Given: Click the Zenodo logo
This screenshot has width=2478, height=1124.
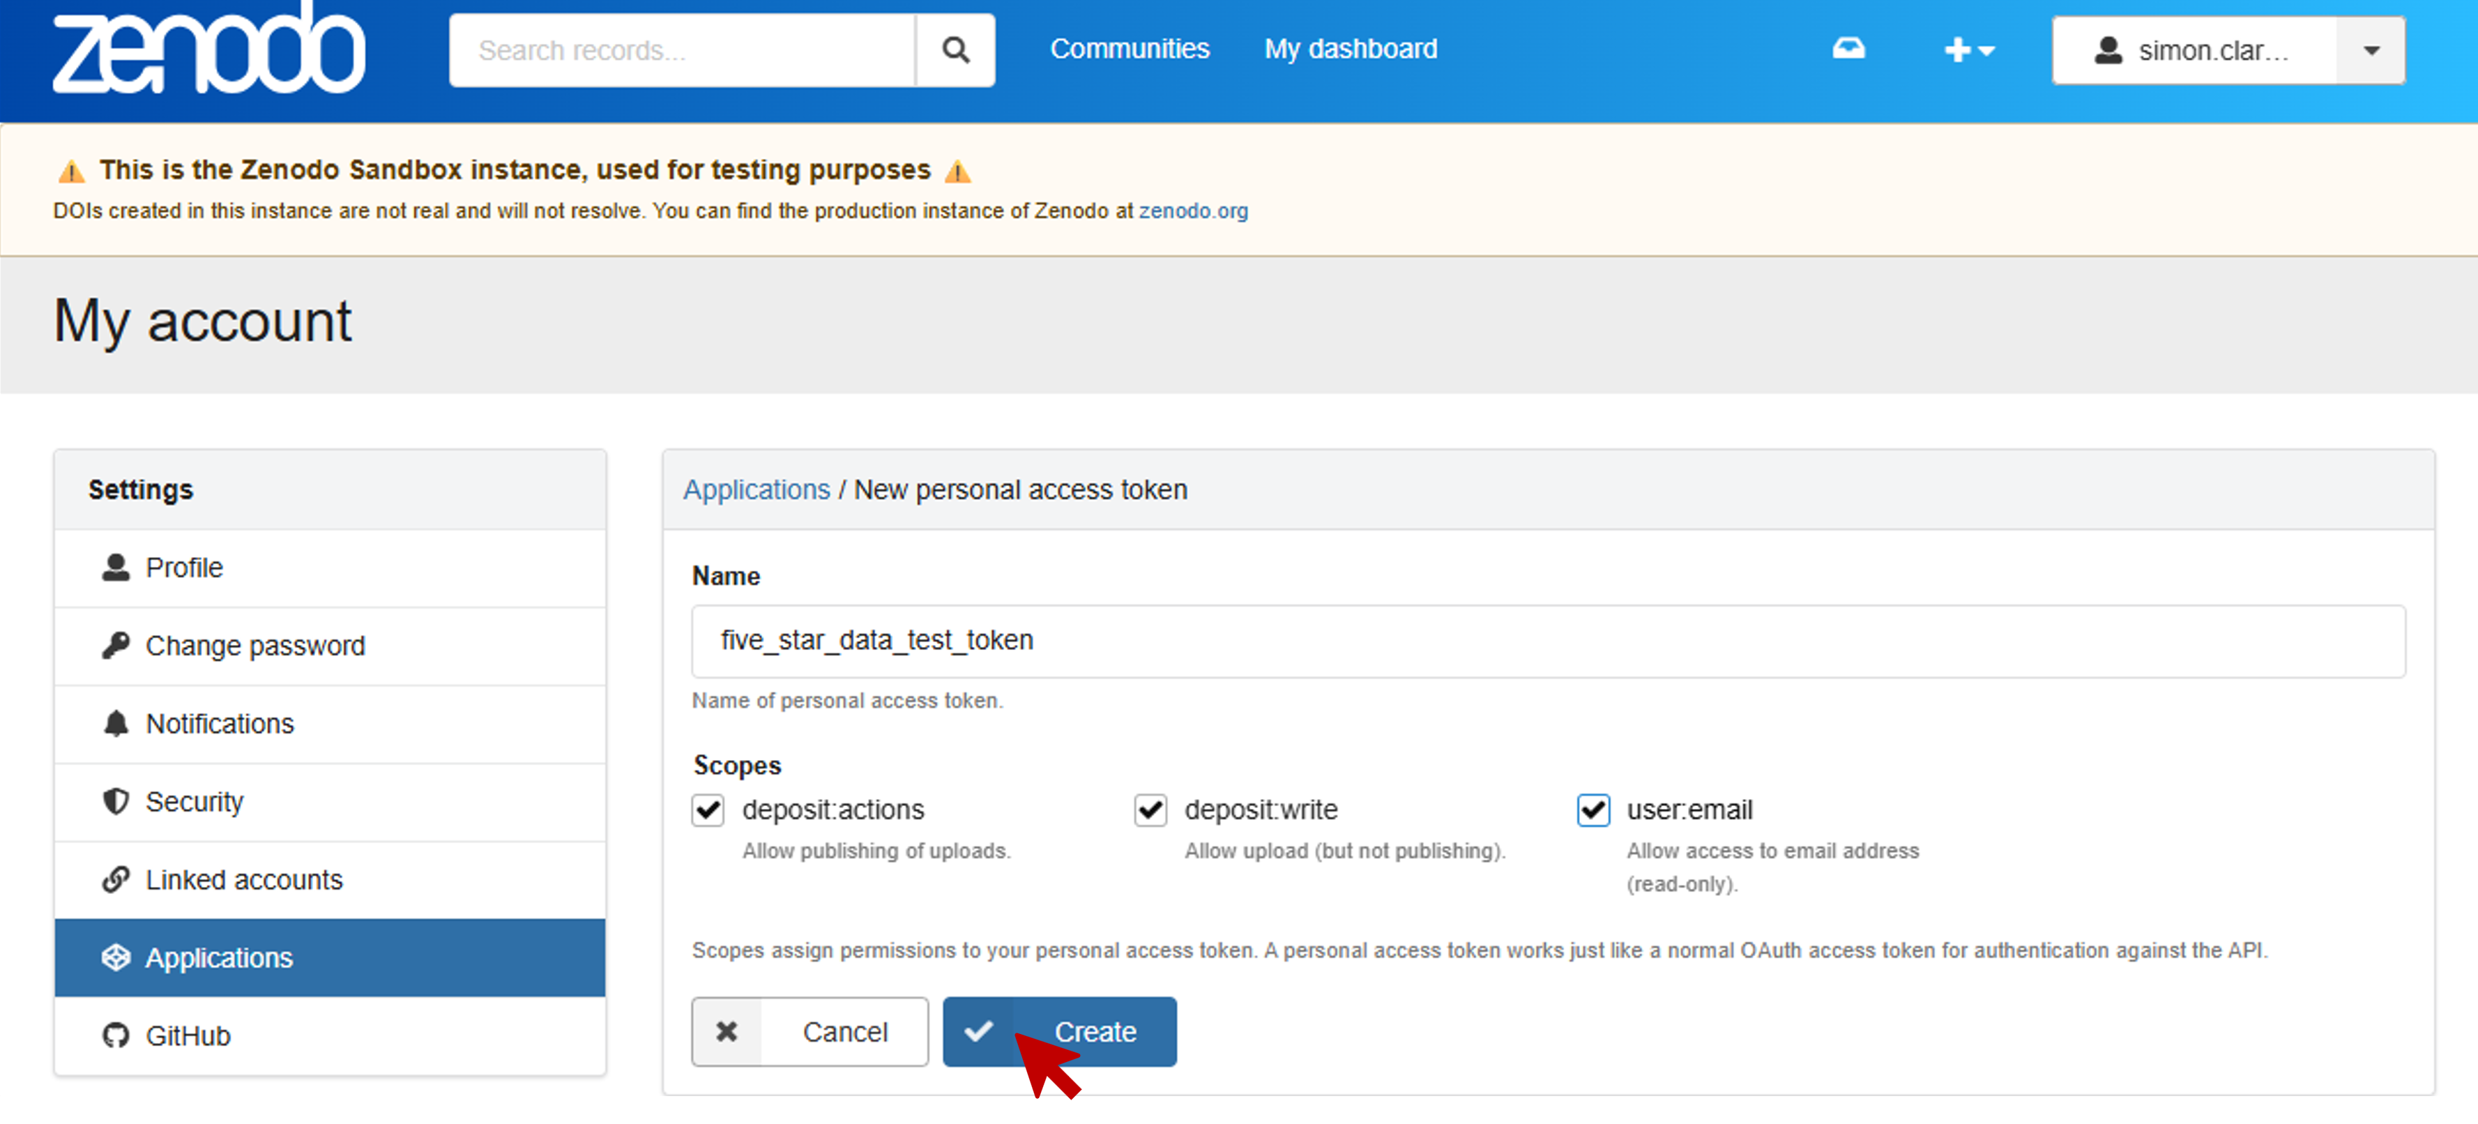Looking at the screenshot, I should (x=208, y=48).
